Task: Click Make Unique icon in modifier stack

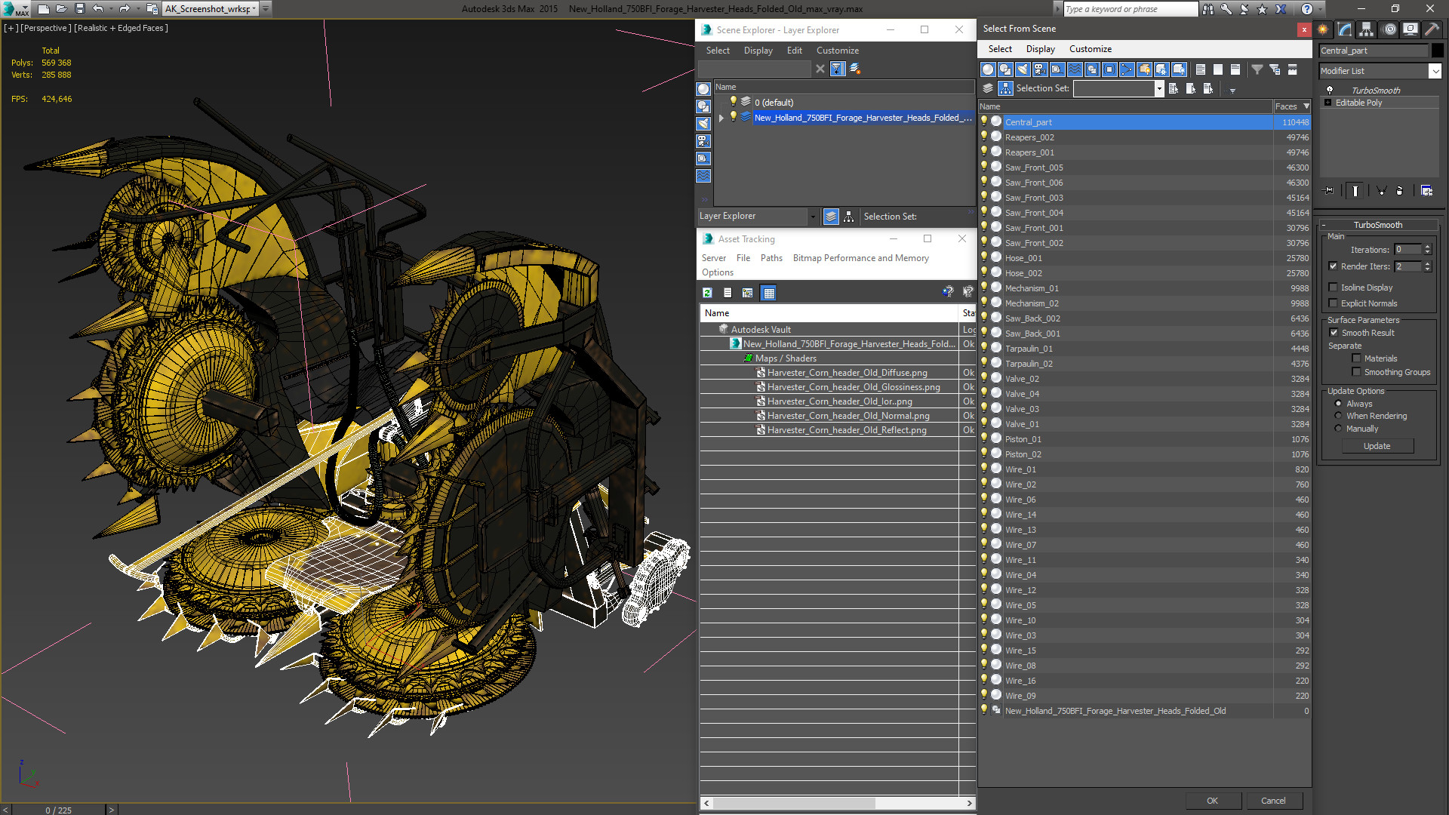Action: pyautogui.click(x=1381, y=191)
